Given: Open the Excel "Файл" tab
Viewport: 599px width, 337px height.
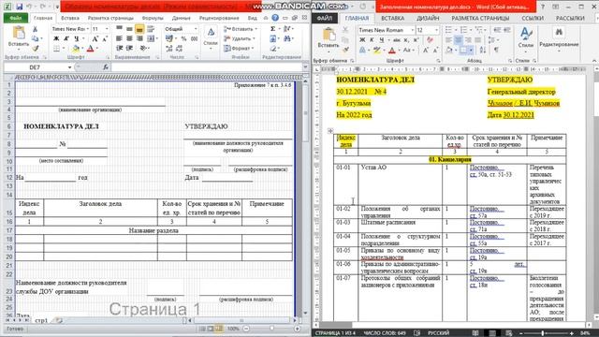Looking at the screenshot, I should [16, 18].
